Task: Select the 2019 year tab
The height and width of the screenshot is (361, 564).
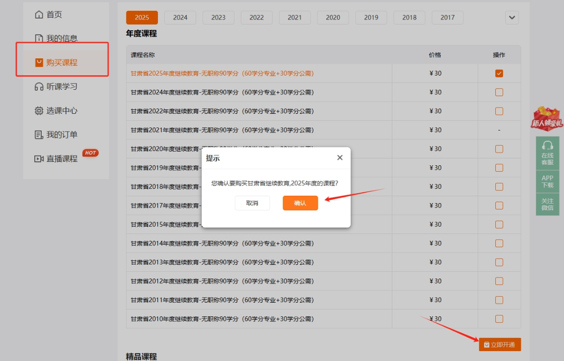Action: tap(371, 18)
